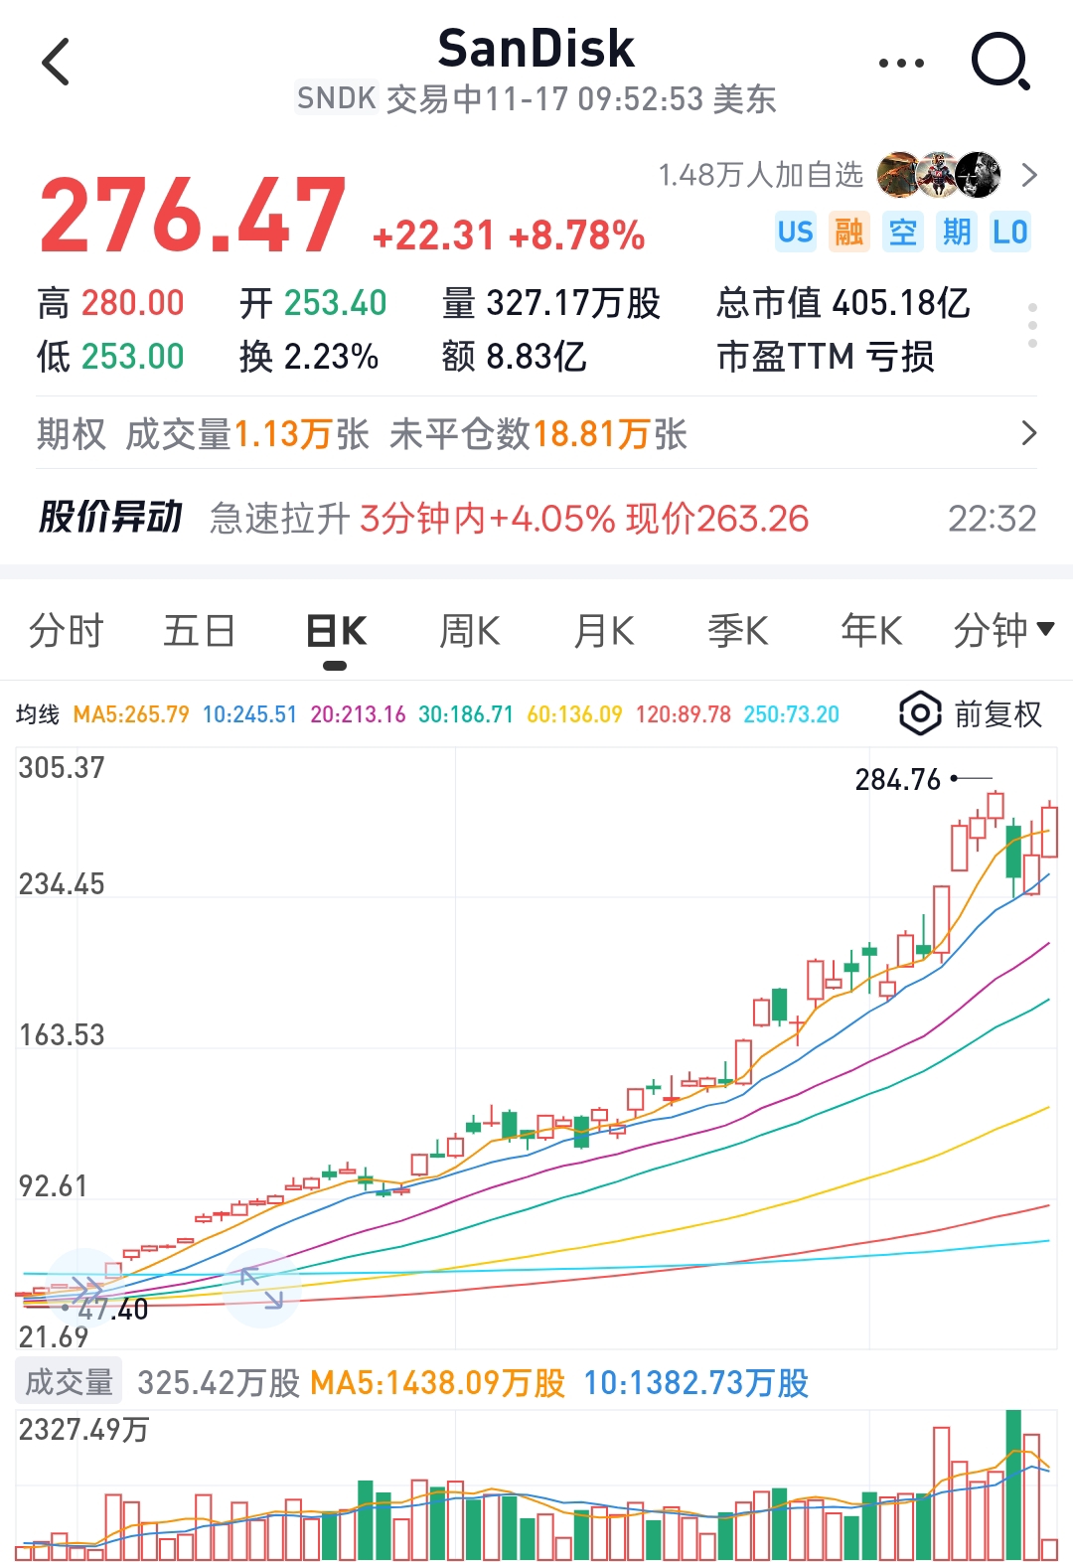The height and width of the screenshot is (1562, 1073).
Task: Tap the 47.40 low marker on chart
Action: coord(112,1310)
